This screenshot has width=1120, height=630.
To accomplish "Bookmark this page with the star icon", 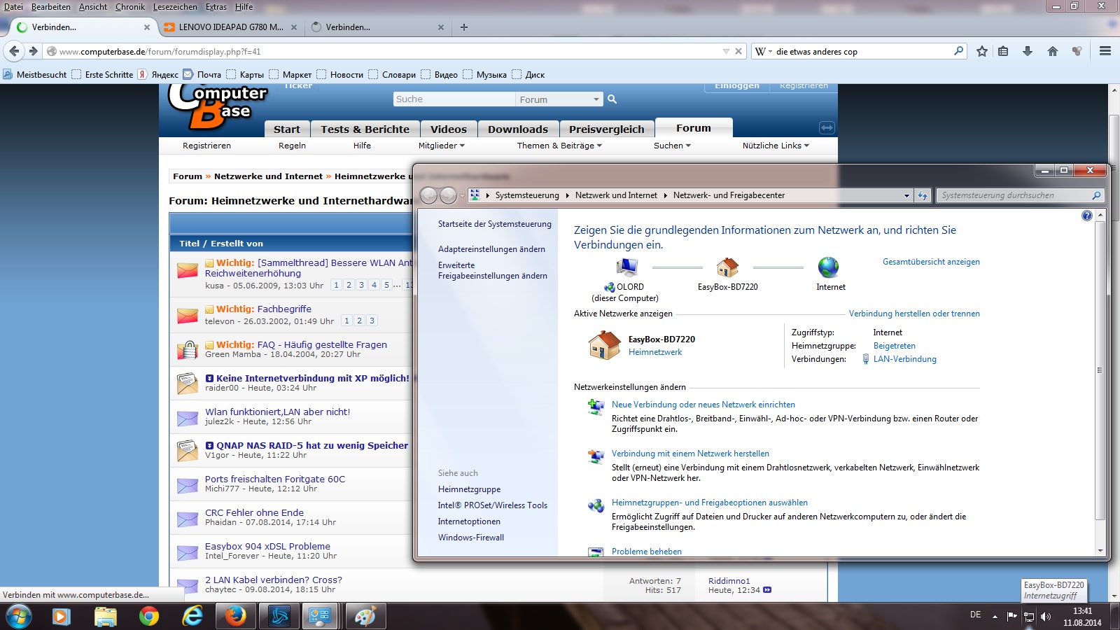I will pos(982,51).
